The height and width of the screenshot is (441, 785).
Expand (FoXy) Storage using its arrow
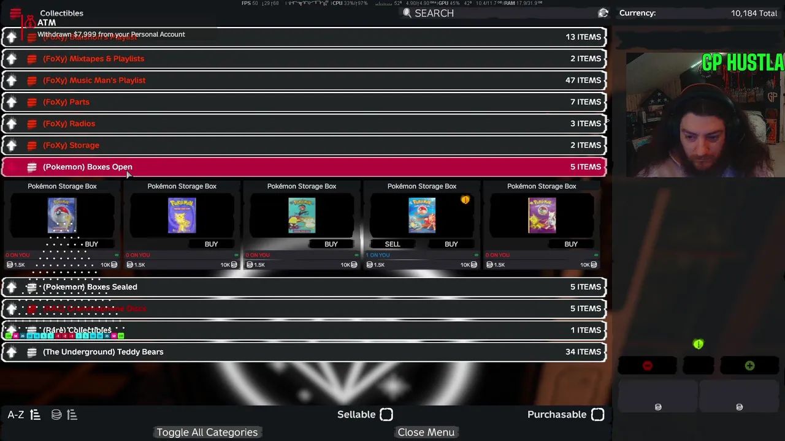click(12, 145)
